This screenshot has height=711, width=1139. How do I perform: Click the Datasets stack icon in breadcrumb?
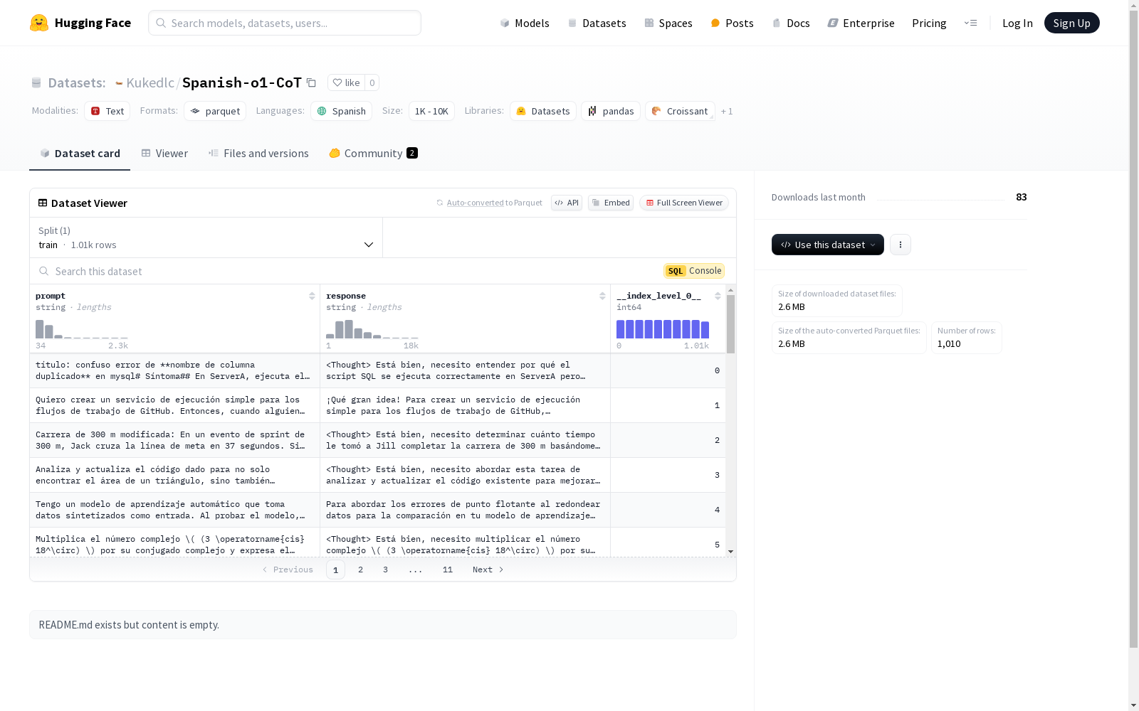pos(36,83)
